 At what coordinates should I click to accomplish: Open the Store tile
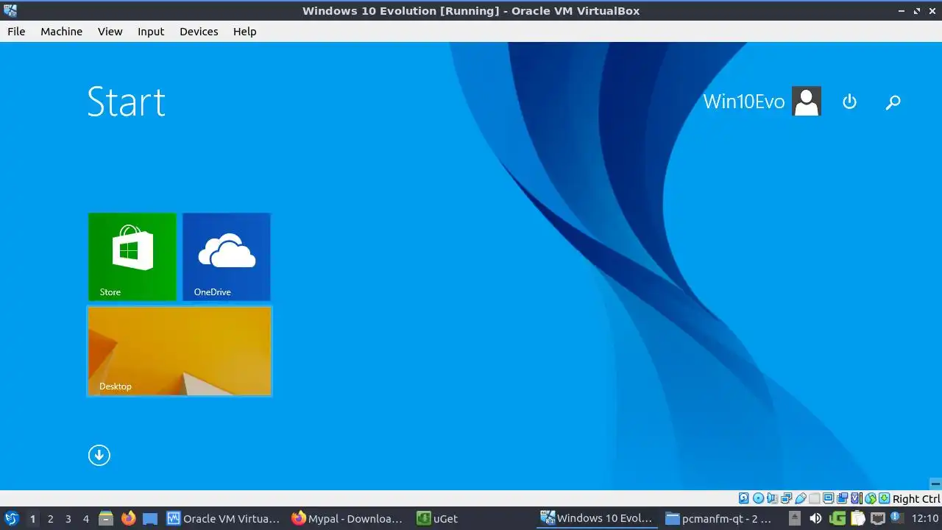tap(132, 257)
